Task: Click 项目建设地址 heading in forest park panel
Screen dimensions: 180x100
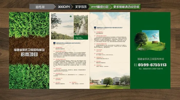Action: tap(59, 48)
